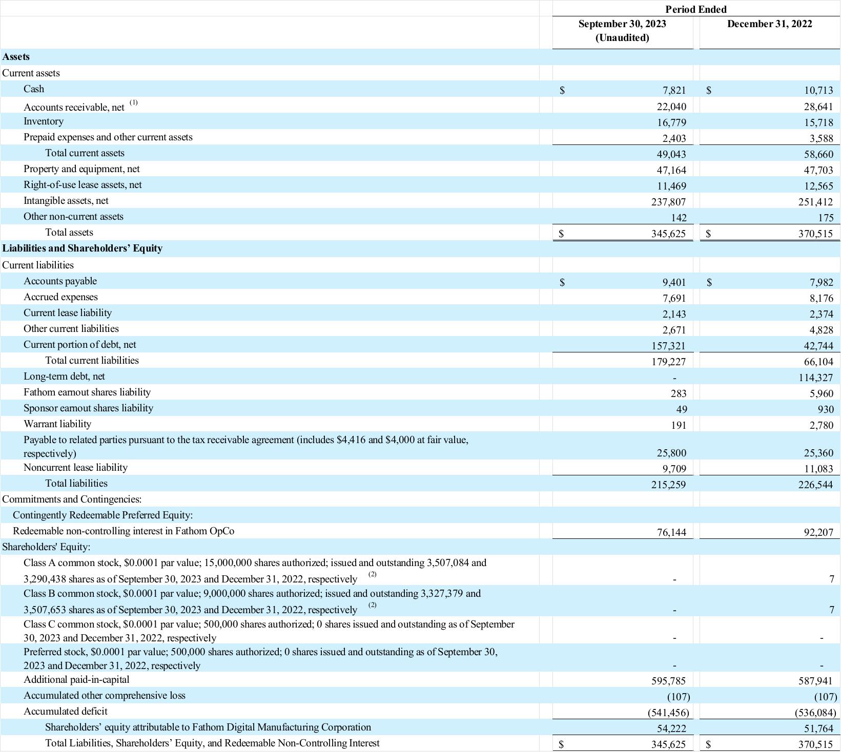Image resolution: width=841 pixels, height=752 pixels.
Task: Click Redeemable non-controlling interest value 76,144
Action: [x=671, y=533]
